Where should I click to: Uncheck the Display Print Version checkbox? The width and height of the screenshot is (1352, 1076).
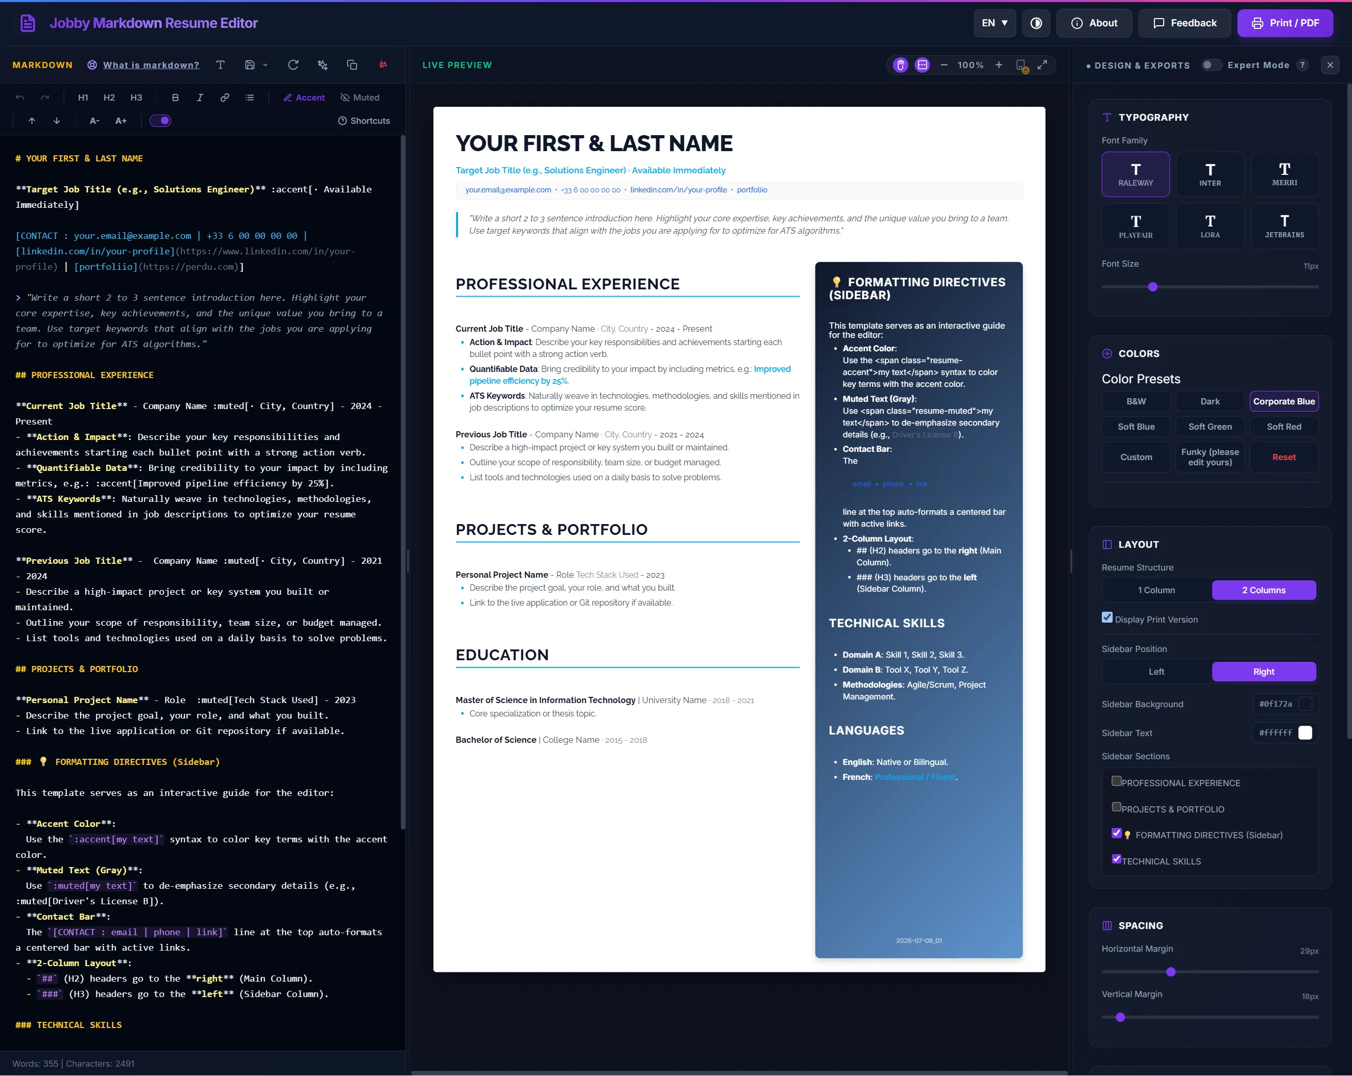pyautogui.click(x=1107, y=617)
